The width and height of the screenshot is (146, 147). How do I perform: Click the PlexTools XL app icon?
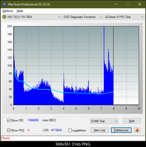[4, 4]
